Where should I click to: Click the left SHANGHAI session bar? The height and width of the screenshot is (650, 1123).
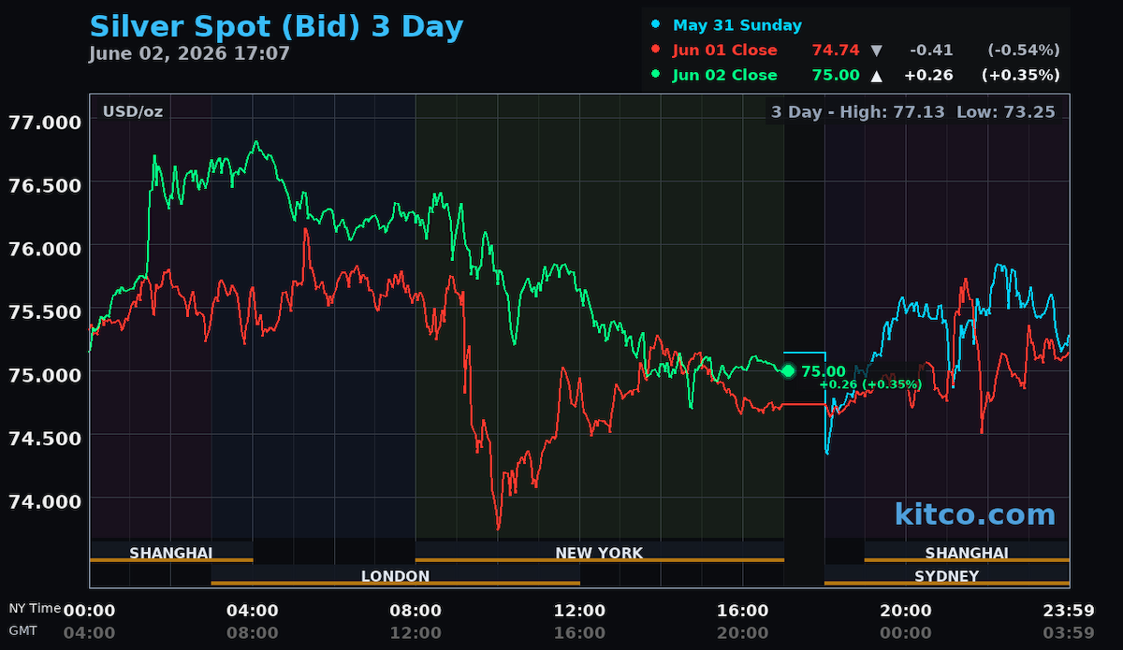click(171, 553)
